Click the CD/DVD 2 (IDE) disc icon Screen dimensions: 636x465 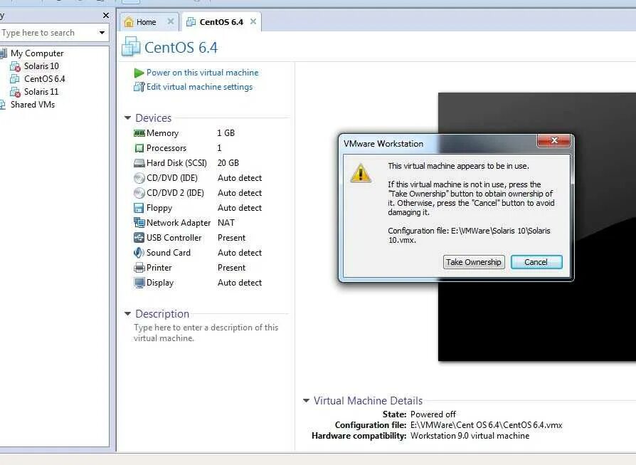[x=139, y=193]
